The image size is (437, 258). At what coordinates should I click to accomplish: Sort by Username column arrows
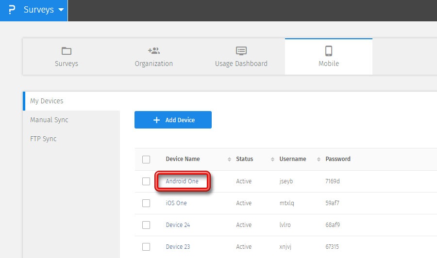pyautogui.click(x=319, y=159)
